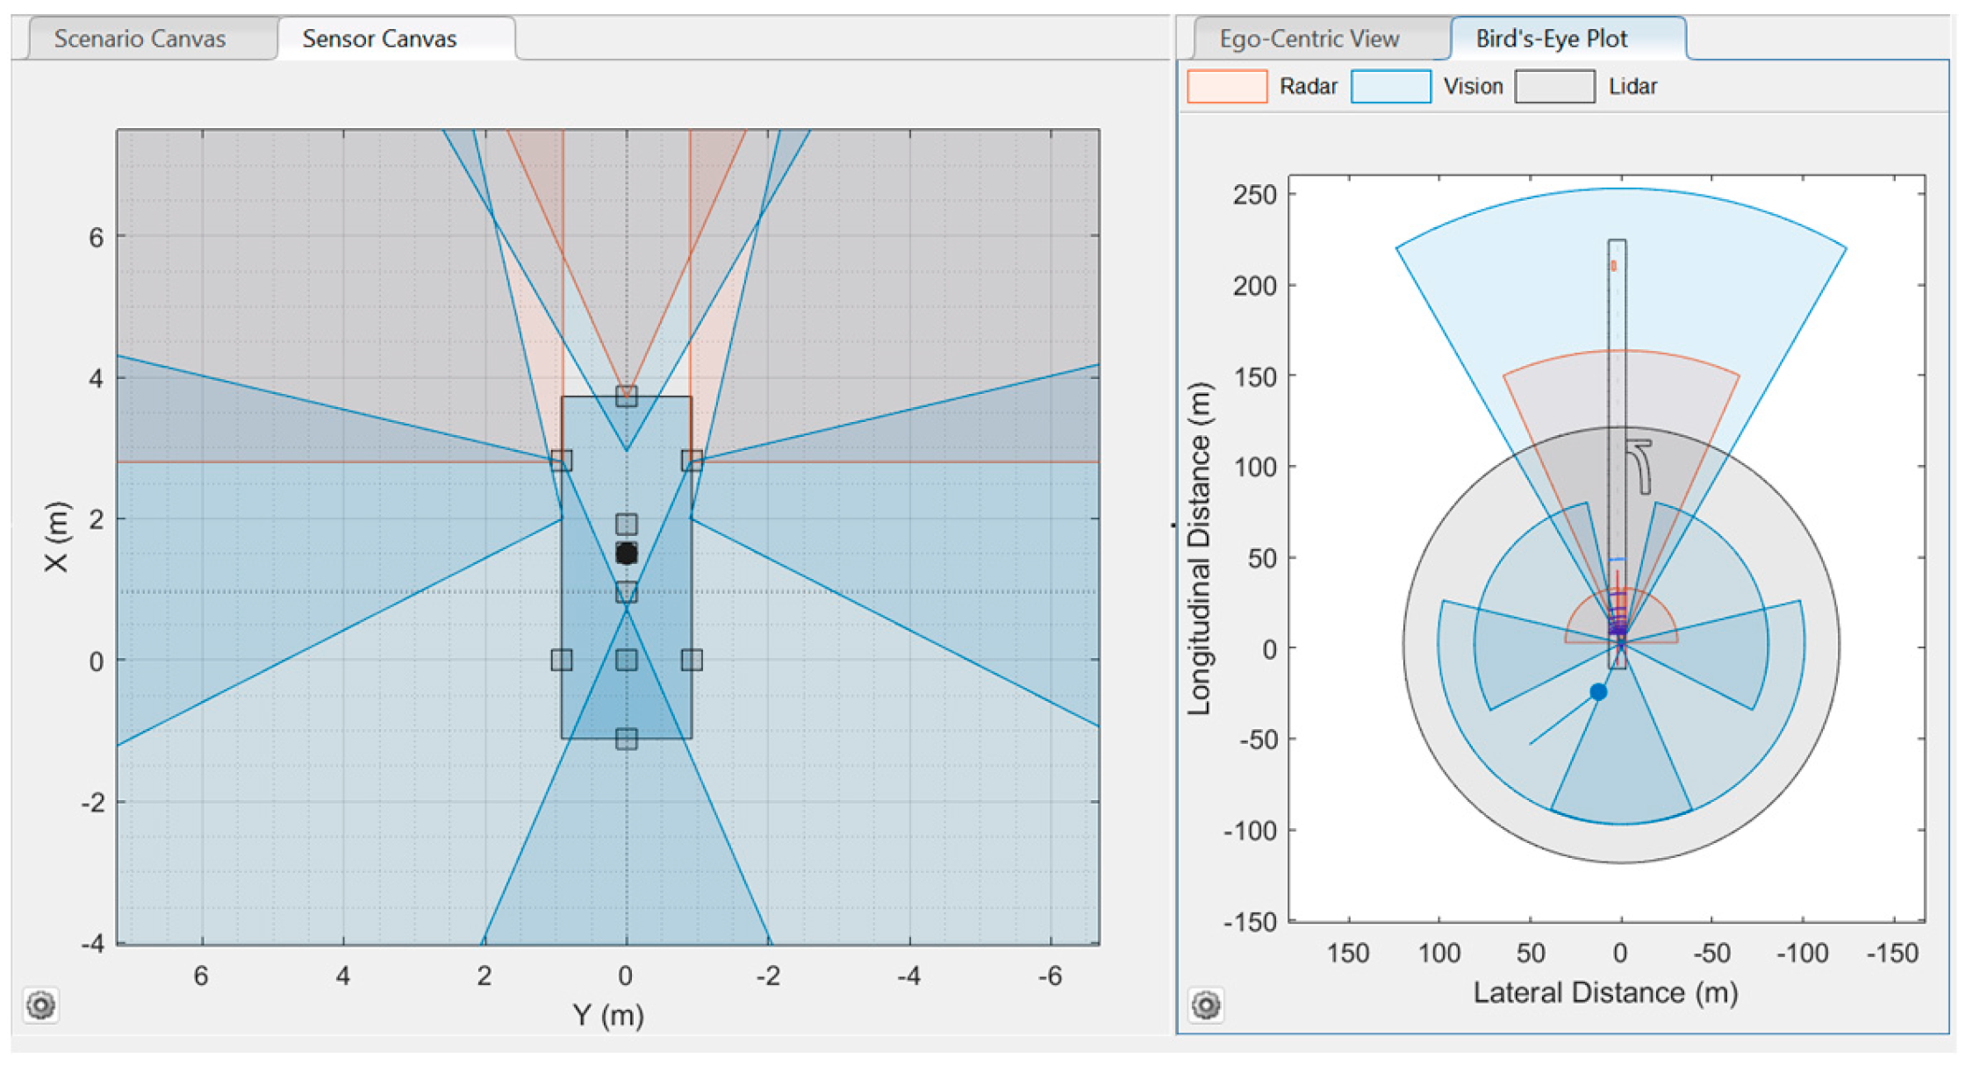This screenshot has height=1065, width=1973.
Task: Select the rear-left wheel sensor marker
Action: click(562, 660)
